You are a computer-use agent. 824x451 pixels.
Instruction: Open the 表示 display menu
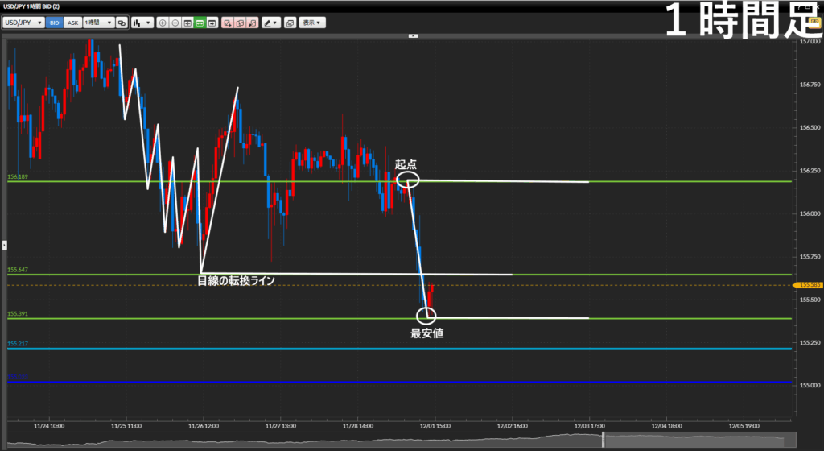(x=312, y=23)
